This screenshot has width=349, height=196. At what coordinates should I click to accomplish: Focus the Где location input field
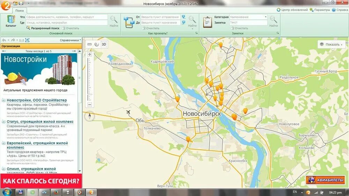coord(67,22)
